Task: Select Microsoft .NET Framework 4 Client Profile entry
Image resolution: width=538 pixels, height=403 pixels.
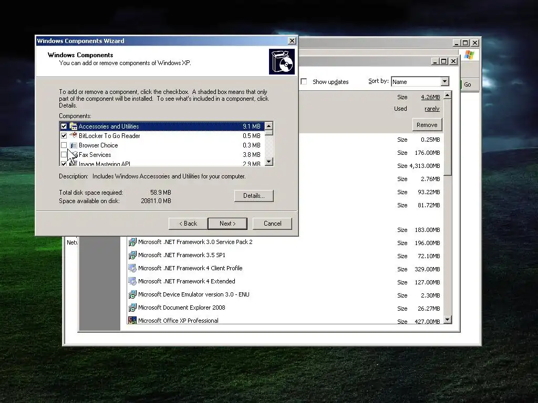Action: [x=190, y=268]
